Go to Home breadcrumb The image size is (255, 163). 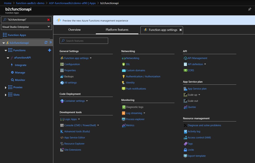point(8,3)
